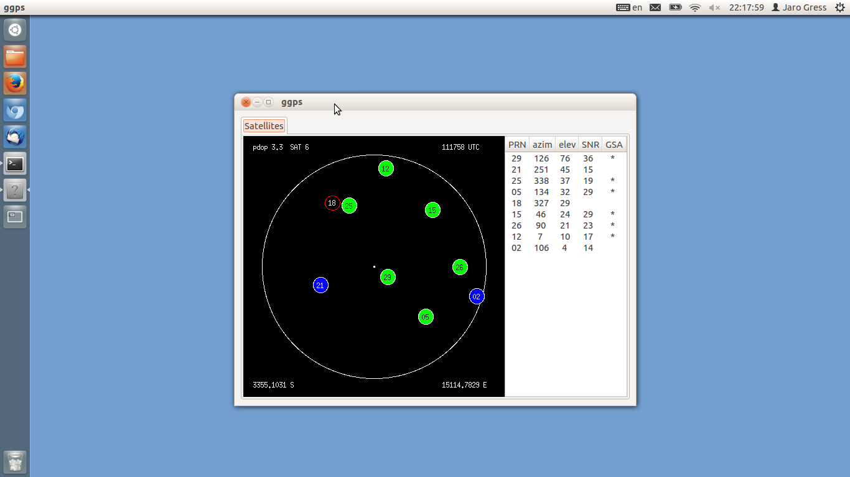Select the red unhealthy satellite 18 marker
850x477 pixels.
coord(332,202)
